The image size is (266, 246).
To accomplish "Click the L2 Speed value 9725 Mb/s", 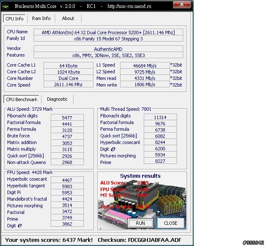I will 145,72.
